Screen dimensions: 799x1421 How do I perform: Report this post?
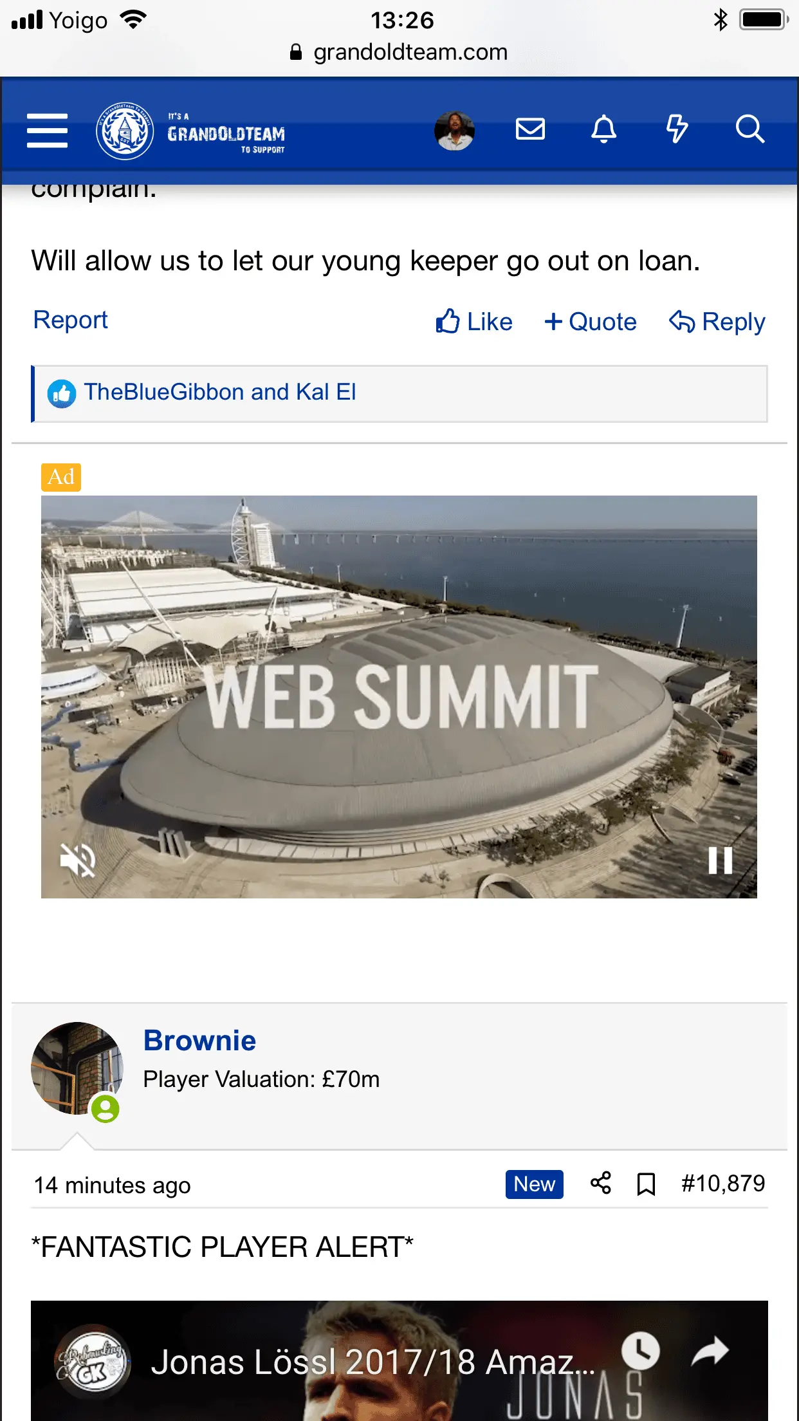(71, 320)
